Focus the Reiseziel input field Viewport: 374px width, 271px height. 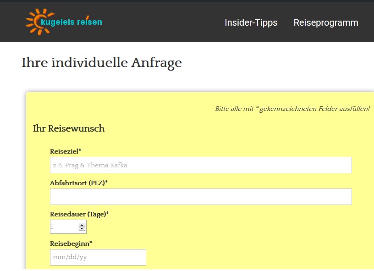[x=201, y=165]
